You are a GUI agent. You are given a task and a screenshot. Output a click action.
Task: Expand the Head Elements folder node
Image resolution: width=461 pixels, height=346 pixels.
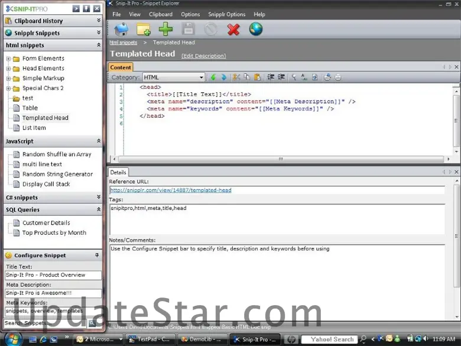(8, 69)
